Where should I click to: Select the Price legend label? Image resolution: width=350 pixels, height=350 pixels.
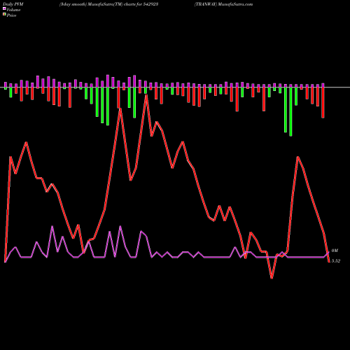(x=11, y=15)
